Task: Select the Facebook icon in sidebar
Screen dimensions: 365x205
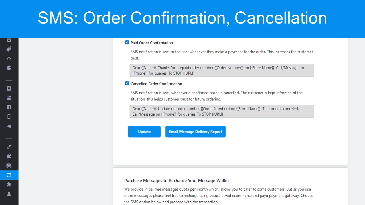Action: tap(9, 107)
